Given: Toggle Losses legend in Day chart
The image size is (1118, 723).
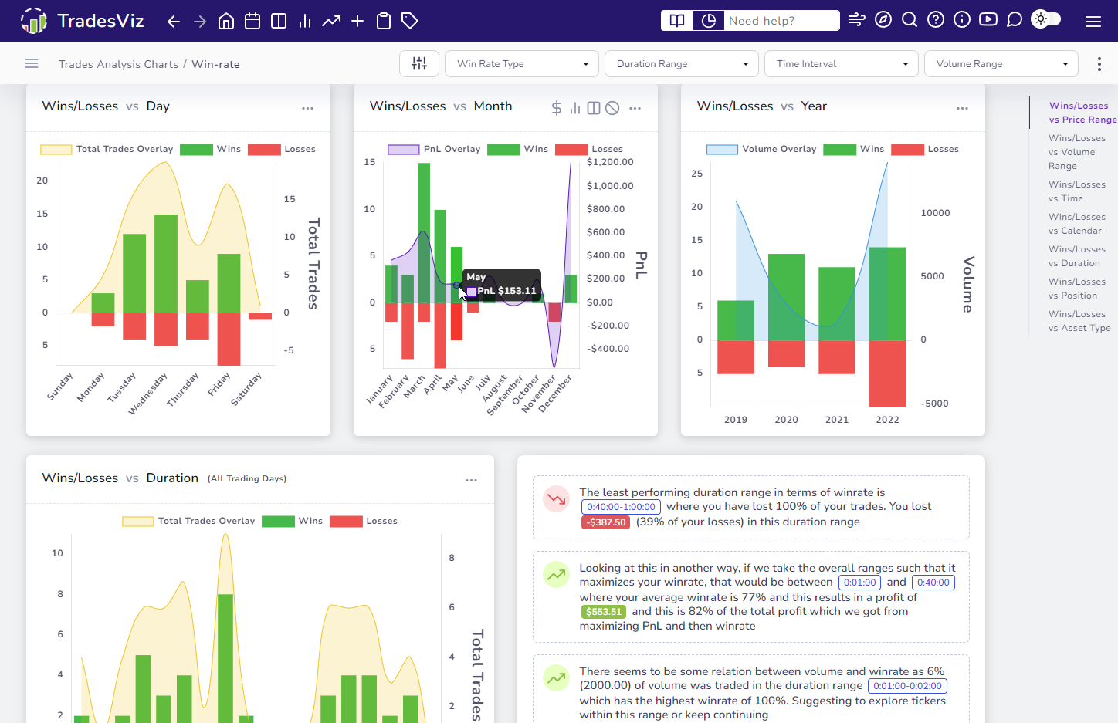Looking at the screenshot, I should [282, 149].
